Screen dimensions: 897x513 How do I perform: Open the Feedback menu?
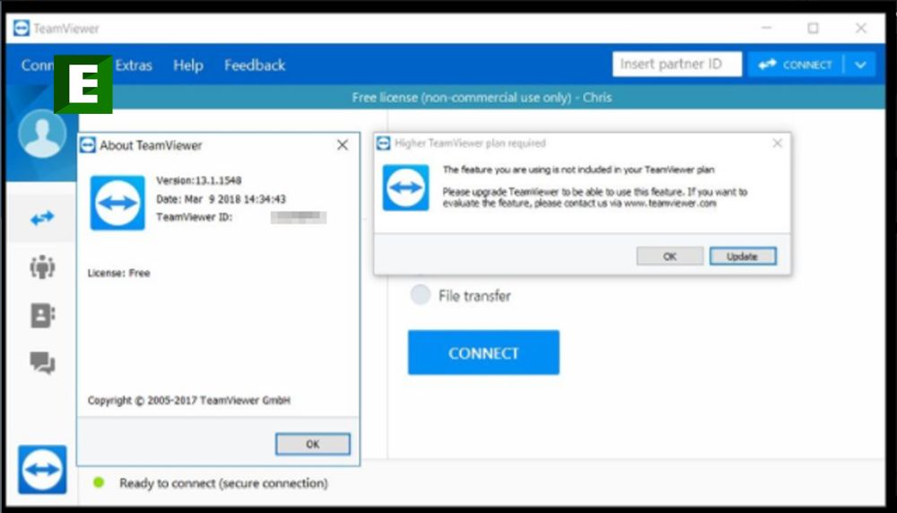(x=255, y=65)
